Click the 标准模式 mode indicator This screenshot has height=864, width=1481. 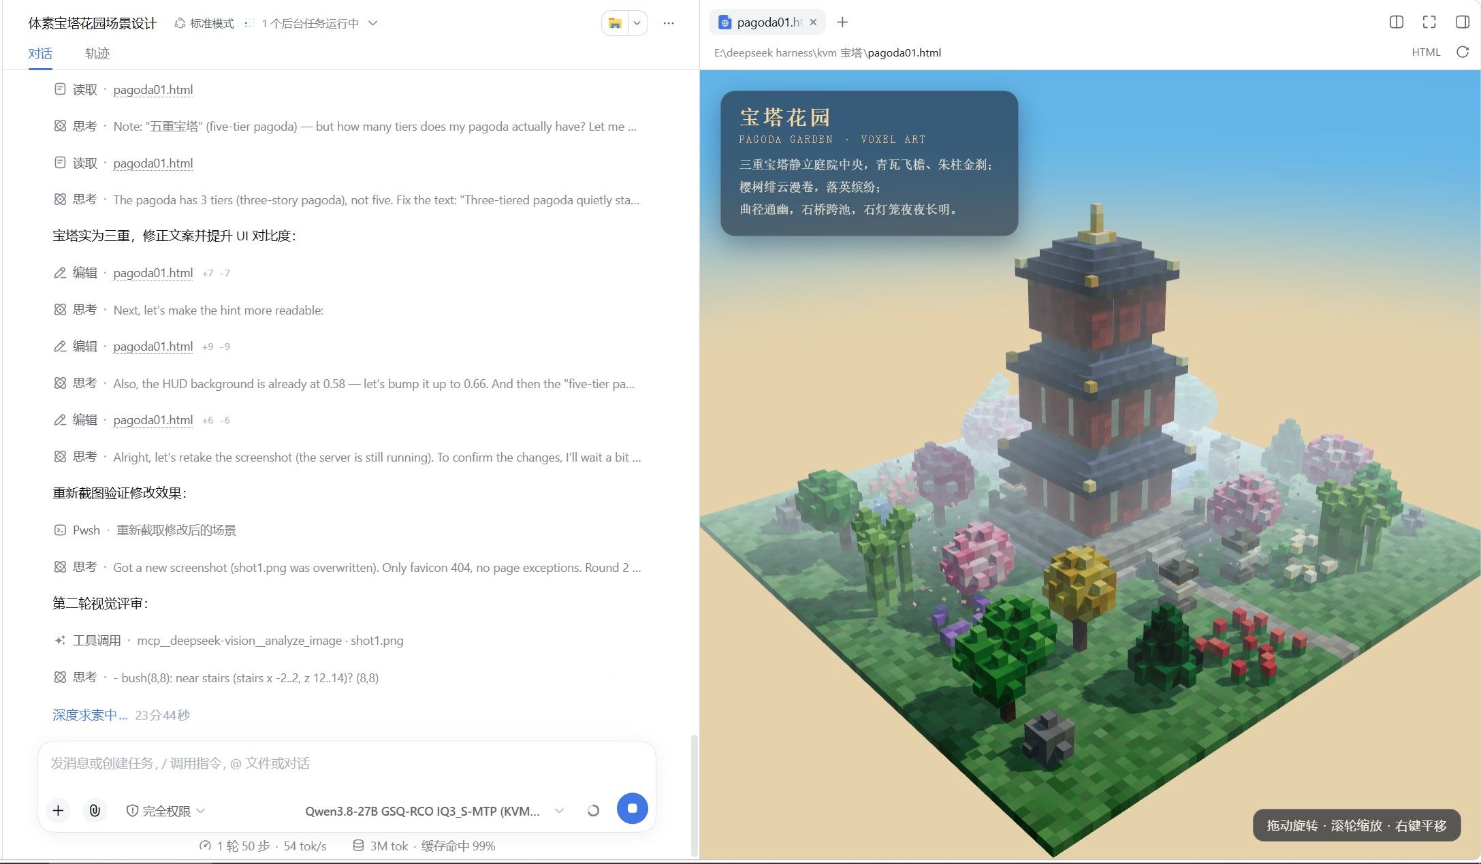pos(204,23)
